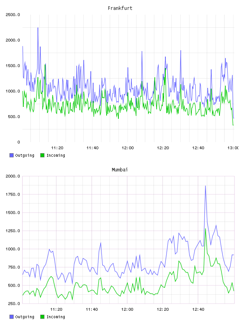Click the Frankfurt chart title

[x=120, y=8]
